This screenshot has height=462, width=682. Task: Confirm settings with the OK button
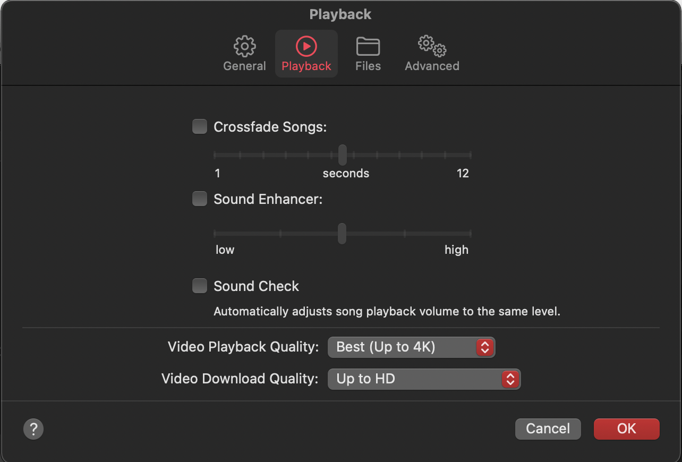click(x=626, y=429)
